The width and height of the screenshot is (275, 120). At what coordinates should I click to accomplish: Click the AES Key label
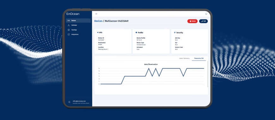coord(178,38)
